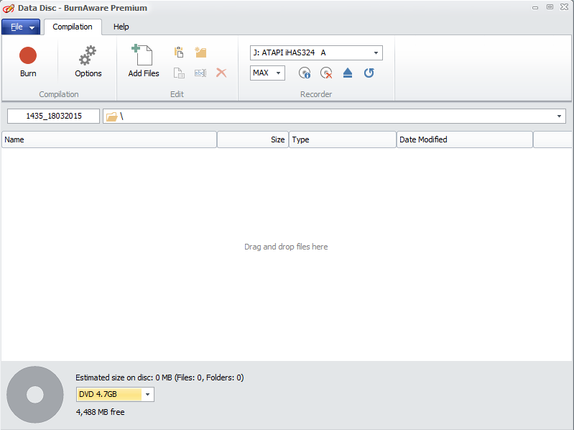Image resolution: width=574 pixels, height=430 pixels.
Task: Click the red X Delete icon
Action: point(221,73)
